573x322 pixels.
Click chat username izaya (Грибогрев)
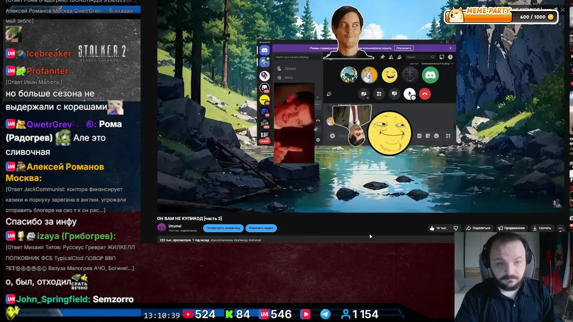pos(76,236)
